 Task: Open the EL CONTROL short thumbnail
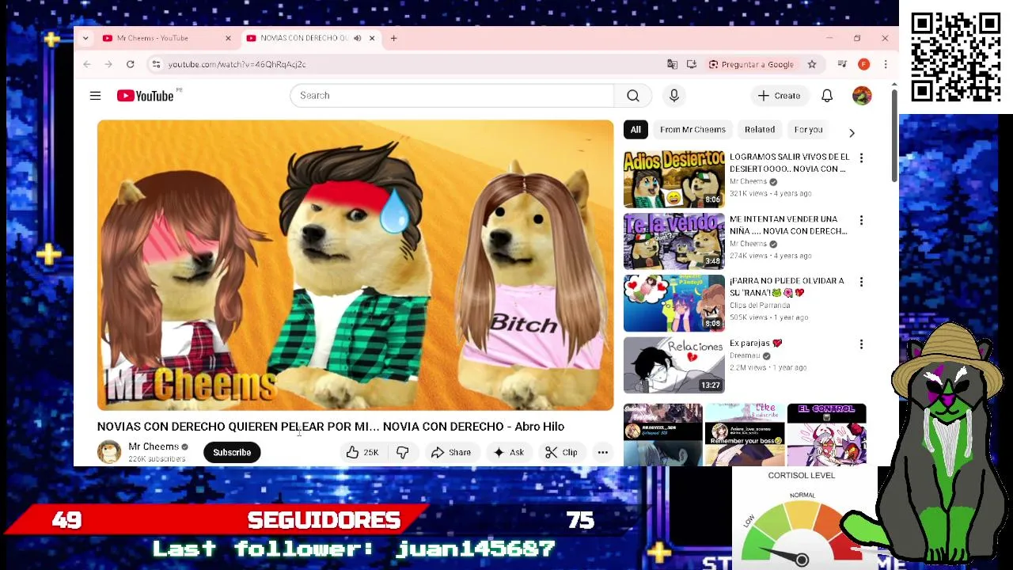point(826,435)
